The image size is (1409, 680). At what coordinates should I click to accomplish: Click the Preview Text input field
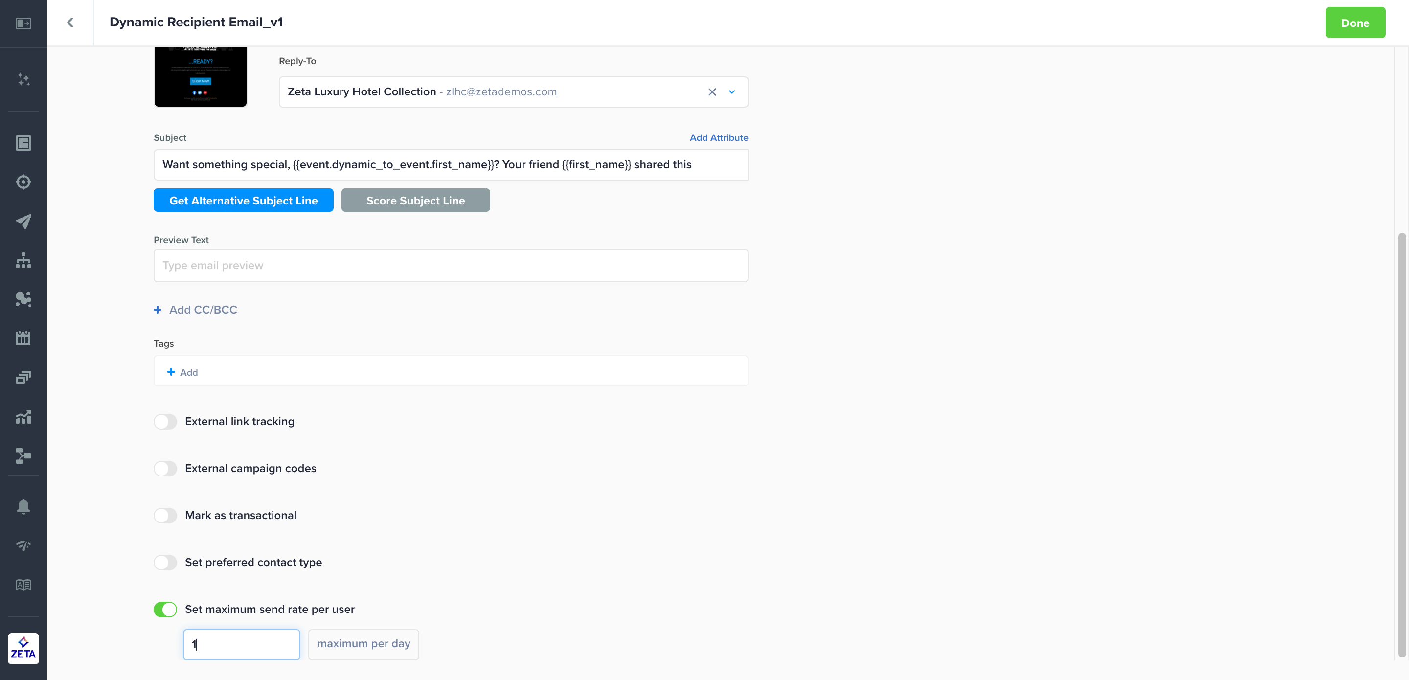click(x=451, y=265)
